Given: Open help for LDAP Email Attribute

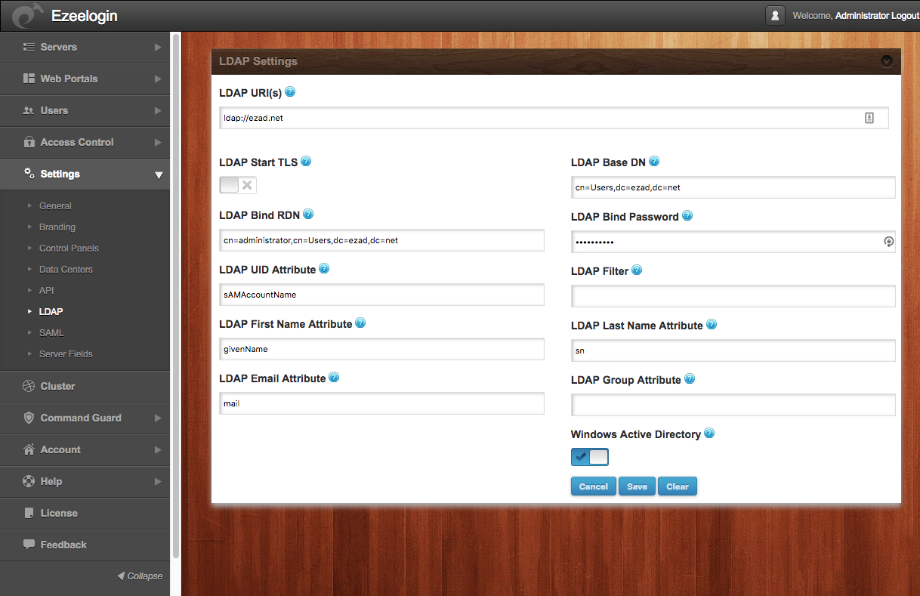Looking at the screenshot, I should 334,378.
